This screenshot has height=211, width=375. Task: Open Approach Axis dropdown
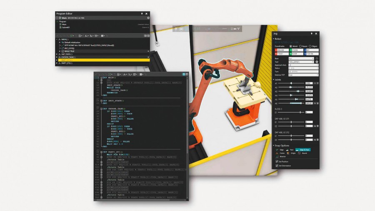[x=303, y=65]
